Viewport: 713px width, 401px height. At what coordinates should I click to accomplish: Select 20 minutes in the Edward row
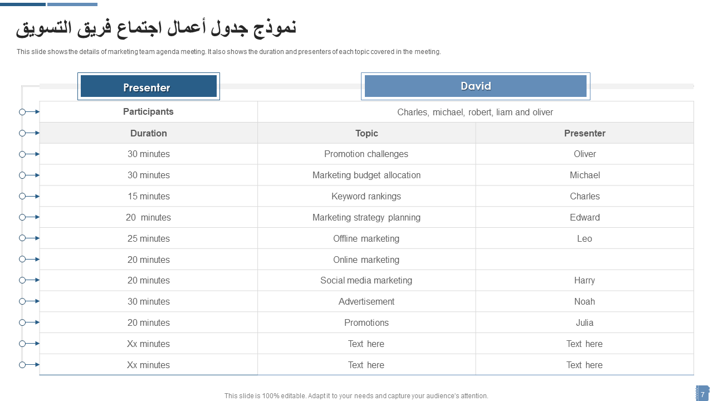coord(149,217)
